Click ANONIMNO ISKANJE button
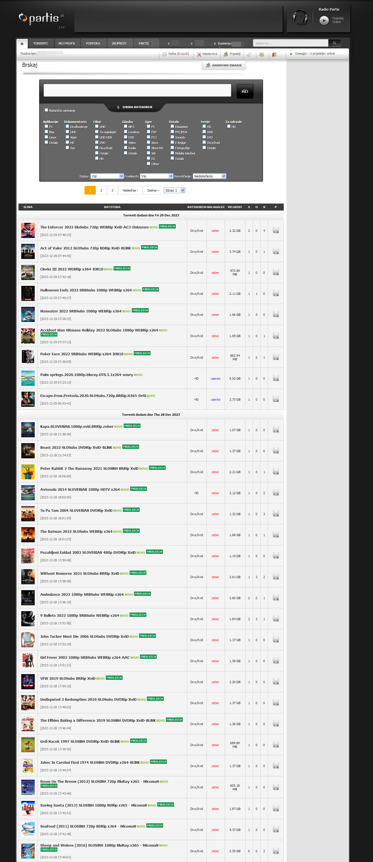Viewport: 373px width, 862px height. [x=224, y=65]
